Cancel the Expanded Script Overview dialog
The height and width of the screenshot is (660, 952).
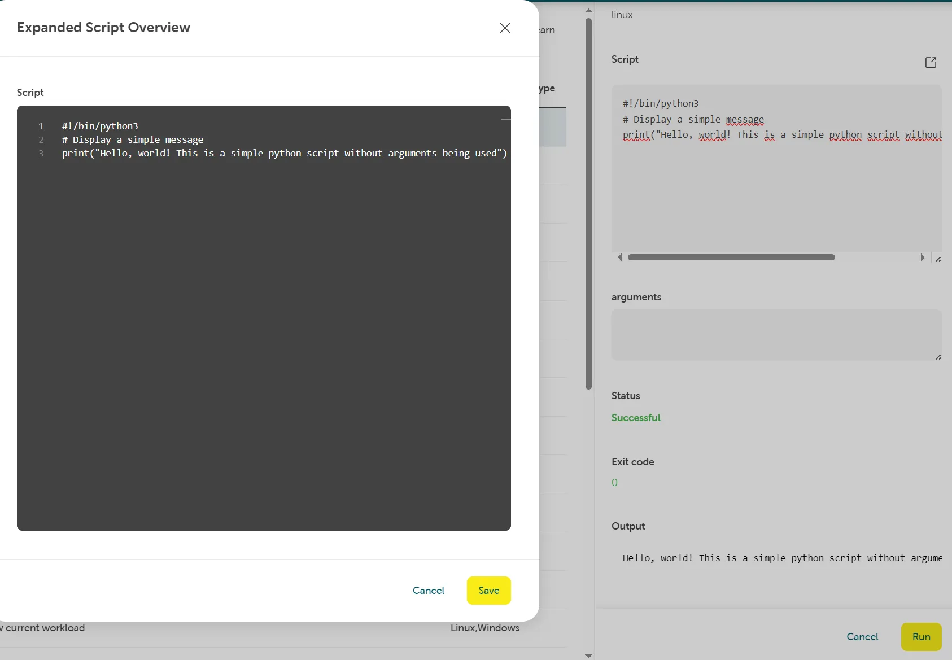tap(428, 591)
